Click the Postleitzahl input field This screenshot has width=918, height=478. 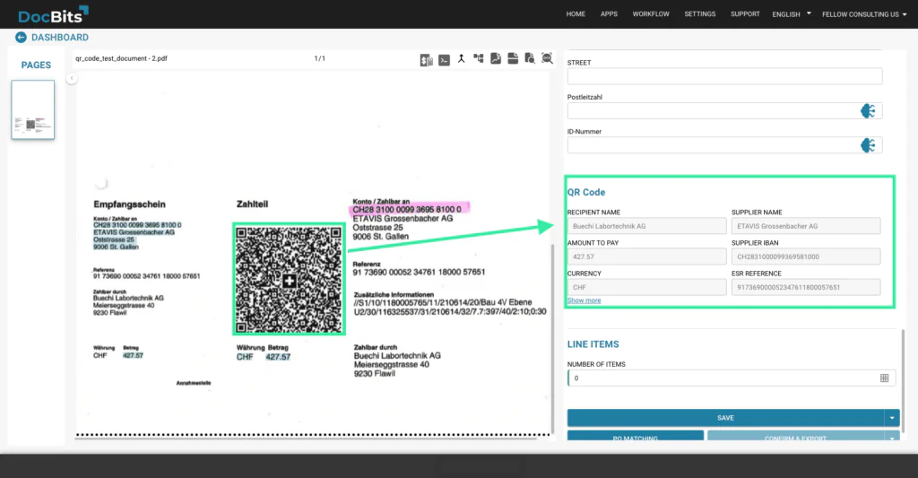tap(724, 110)
